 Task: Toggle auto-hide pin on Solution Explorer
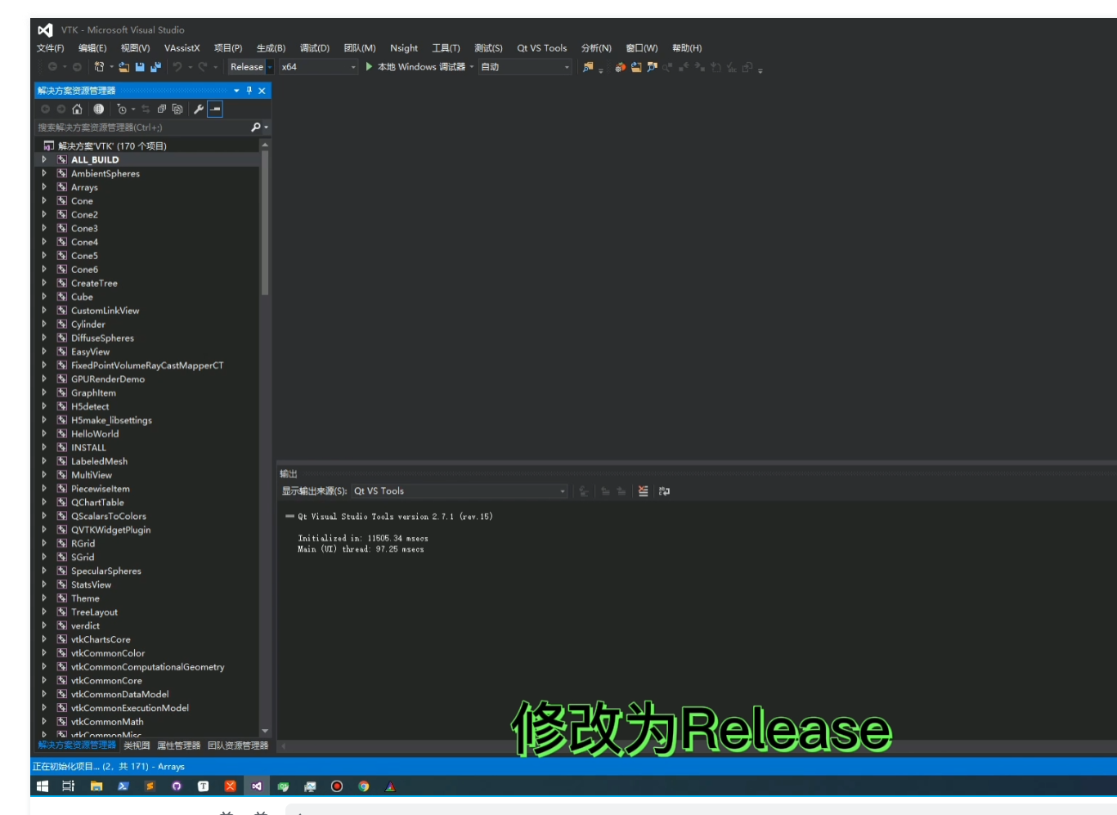point(249,91)
